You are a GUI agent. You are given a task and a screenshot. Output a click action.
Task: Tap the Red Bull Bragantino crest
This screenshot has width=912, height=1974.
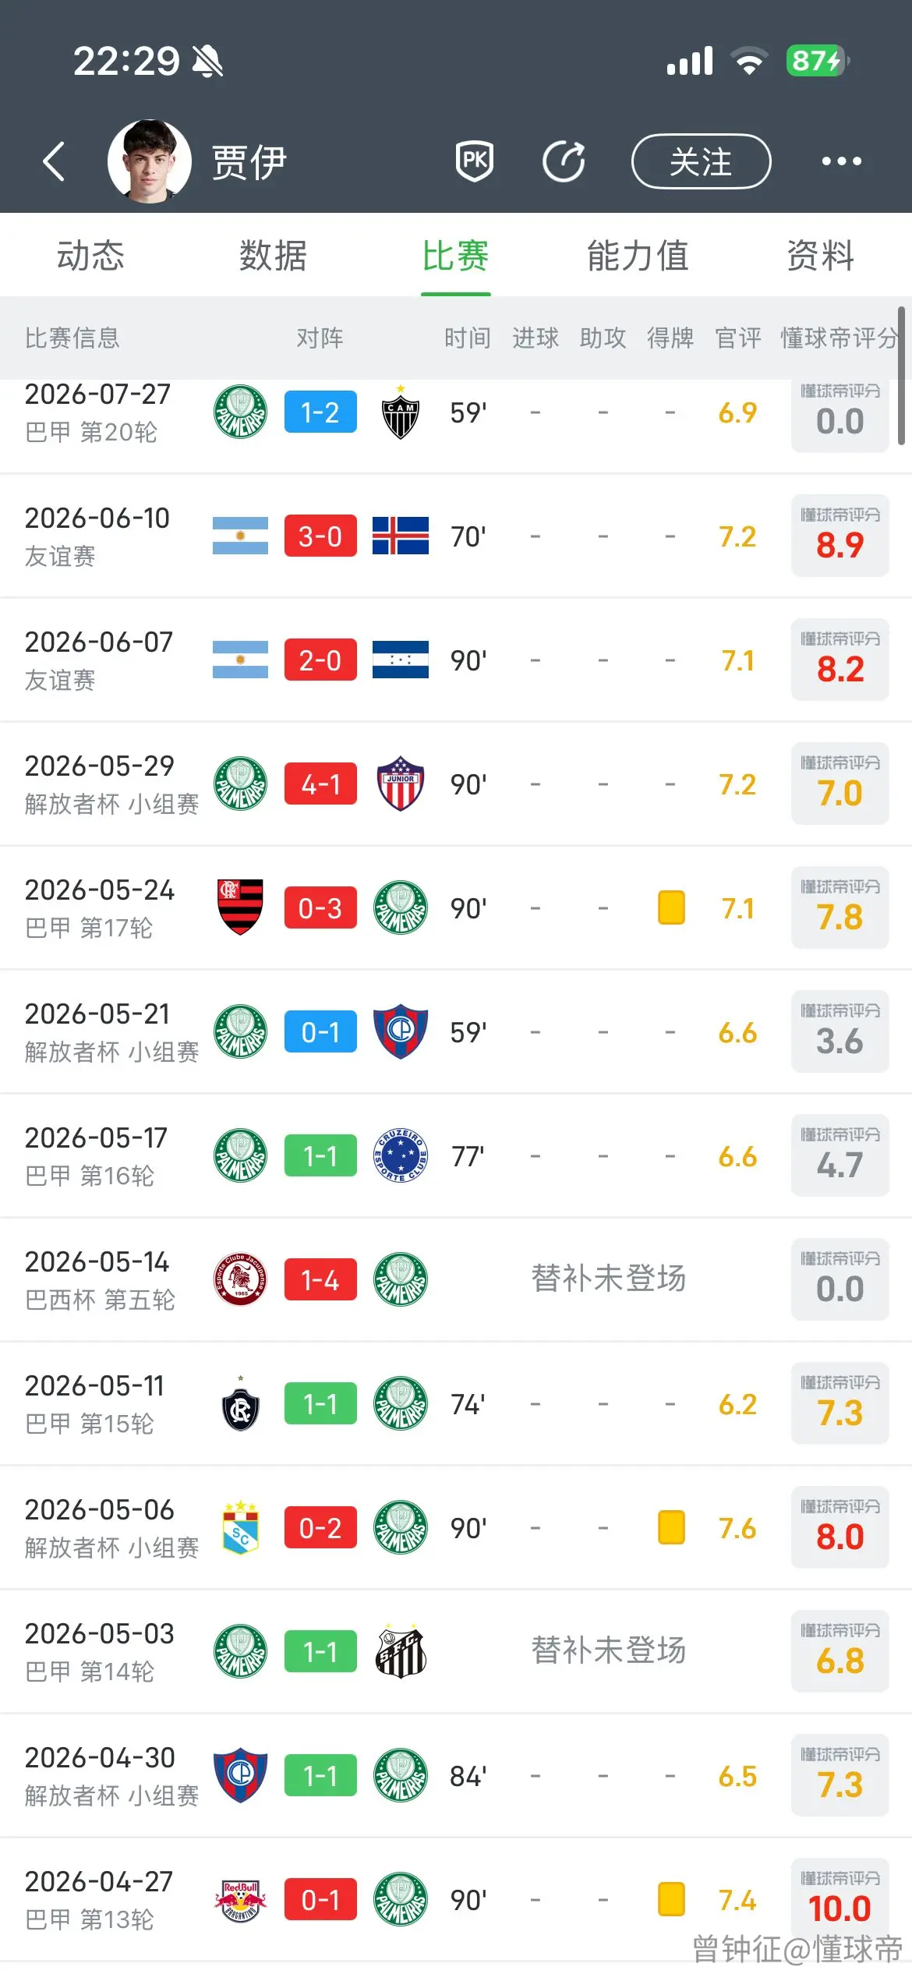coord(240,1900)
